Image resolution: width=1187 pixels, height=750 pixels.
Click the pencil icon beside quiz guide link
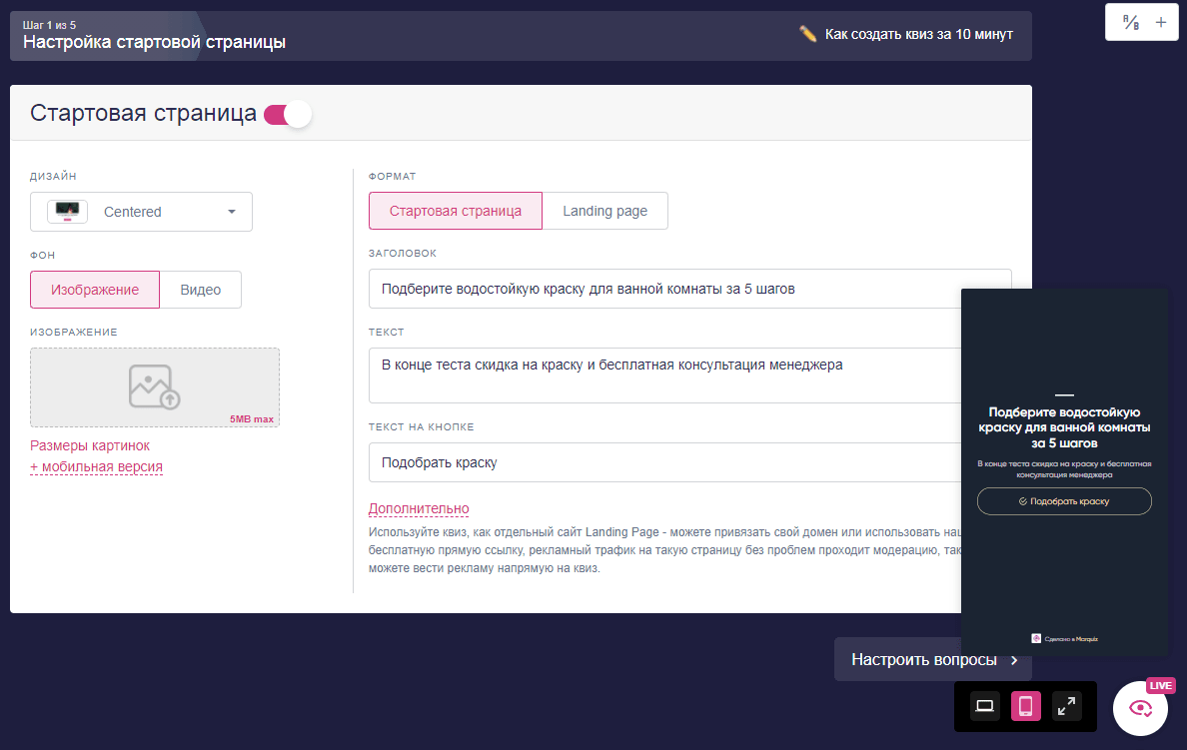tap(807, 34)
